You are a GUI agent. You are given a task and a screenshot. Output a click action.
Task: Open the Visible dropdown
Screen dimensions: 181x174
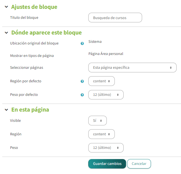(97, 121)
